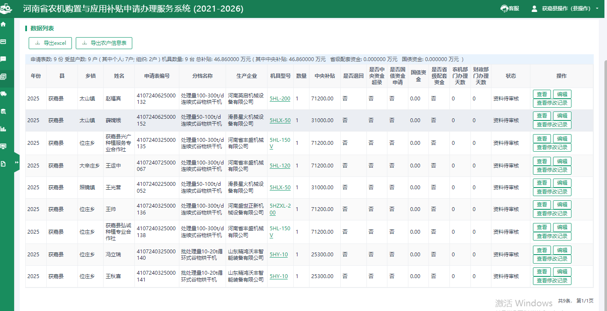Open 查看修改记录 for applicant 王秋喜
607x311 pixels.
coord(552,281)
